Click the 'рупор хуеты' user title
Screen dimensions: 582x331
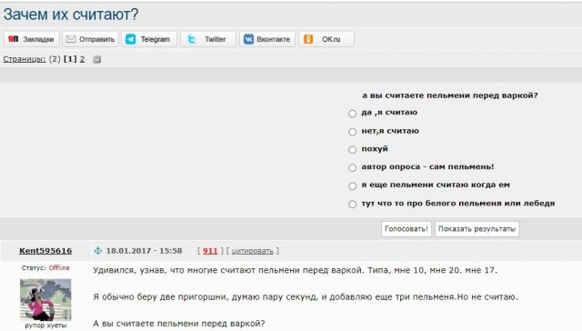coord(45,326)
